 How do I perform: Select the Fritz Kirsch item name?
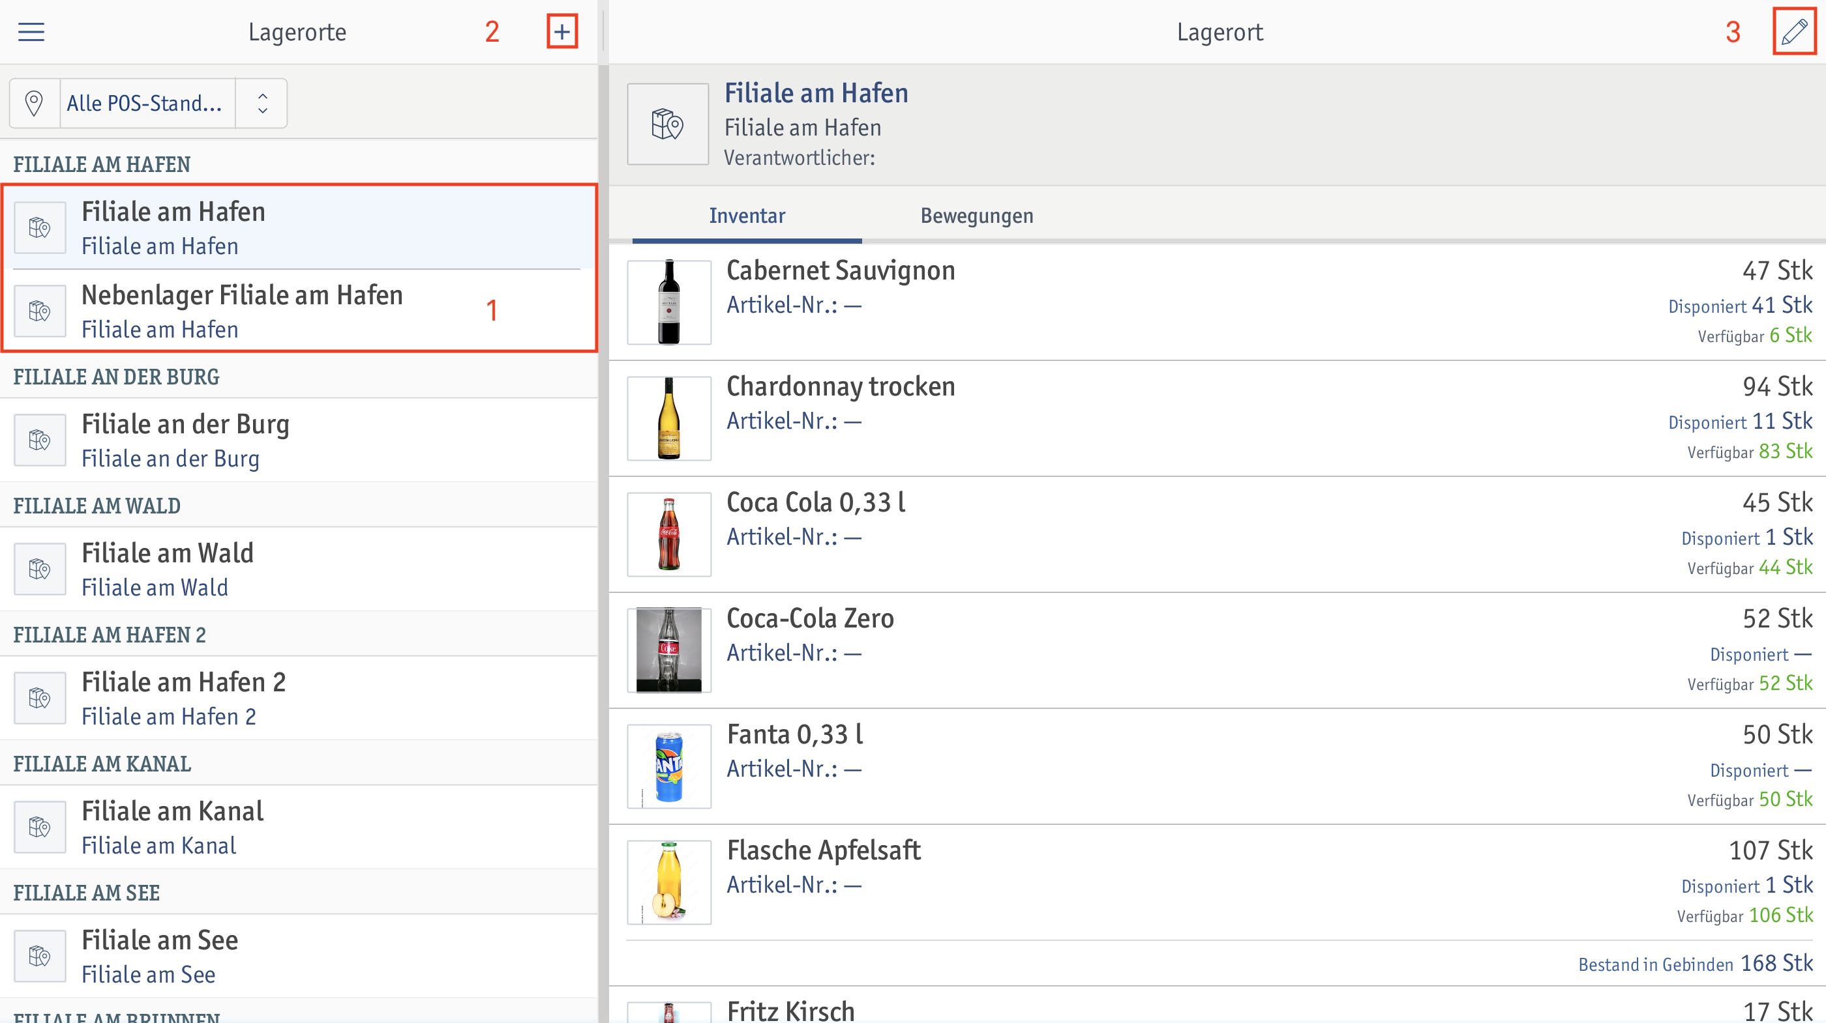[x=790, y=1011]
